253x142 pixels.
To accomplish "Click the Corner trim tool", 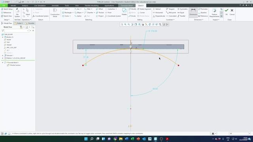I will pos(141,13).
